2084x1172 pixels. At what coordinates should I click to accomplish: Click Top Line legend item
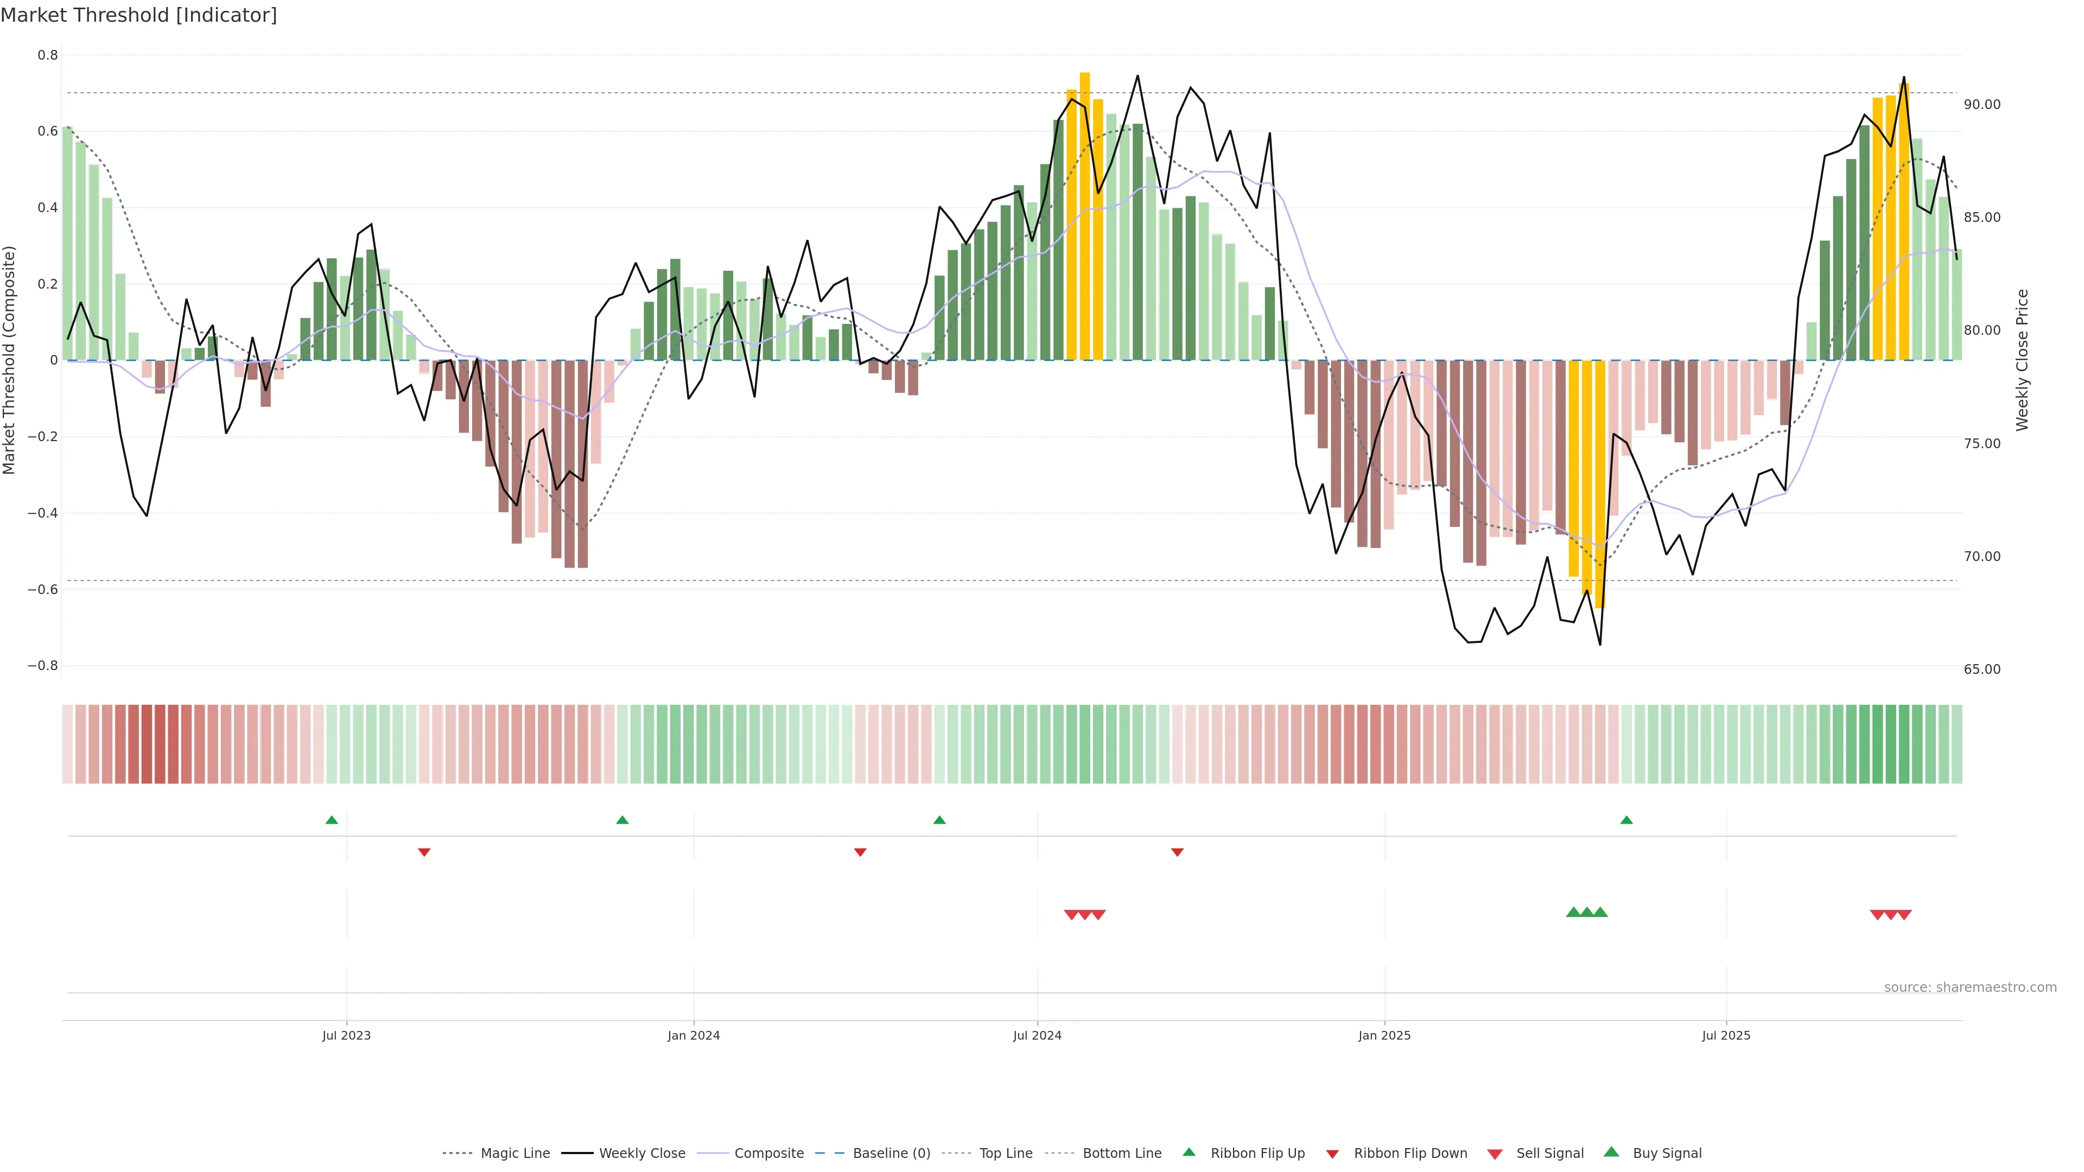click(1006, 1154)
